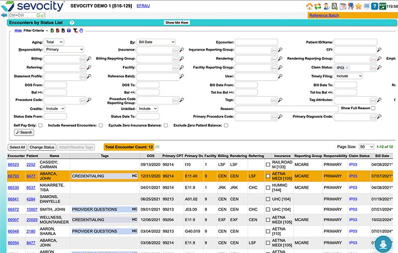Open the Facility lookup magnifier icon
398x253 pixels.
coord(182,68)
